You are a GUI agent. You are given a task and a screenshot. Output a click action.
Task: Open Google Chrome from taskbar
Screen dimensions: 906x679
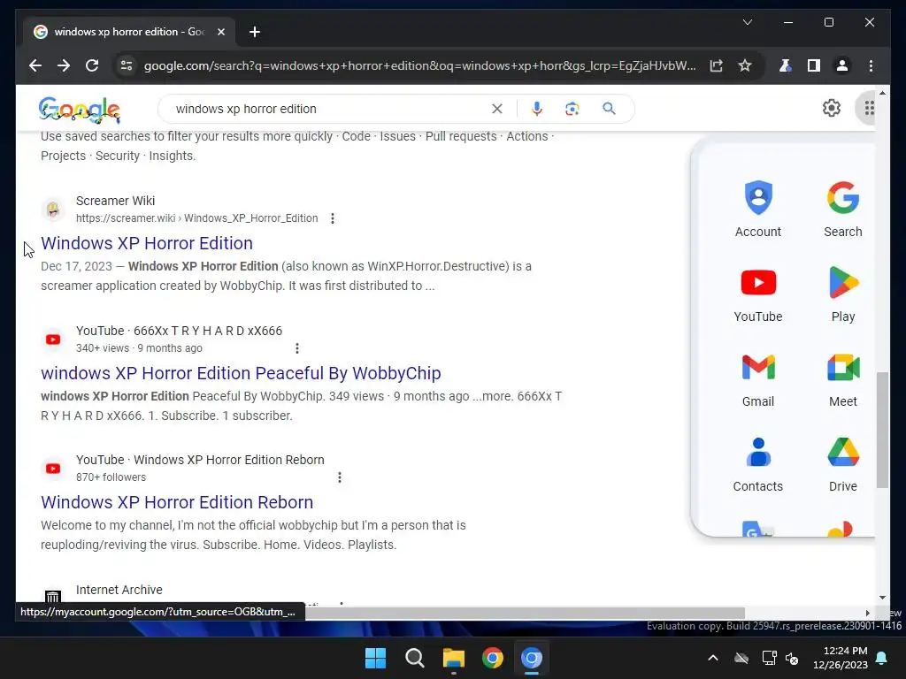[493, 658]
